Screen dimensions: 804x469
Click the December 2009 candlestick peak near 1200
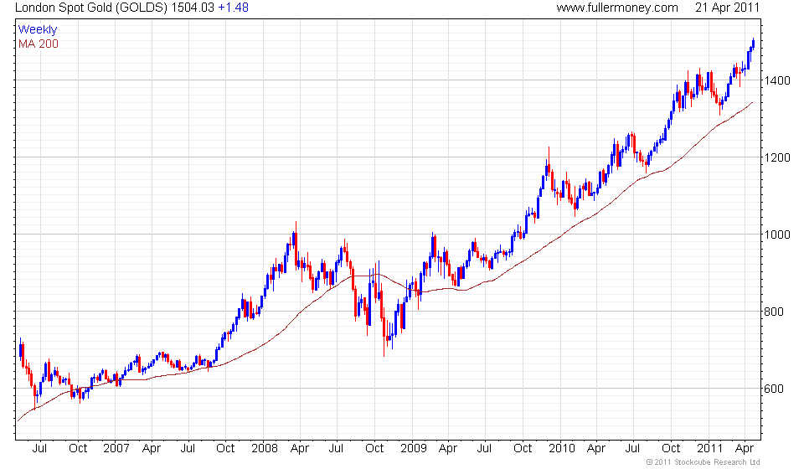tap(549, 163)
